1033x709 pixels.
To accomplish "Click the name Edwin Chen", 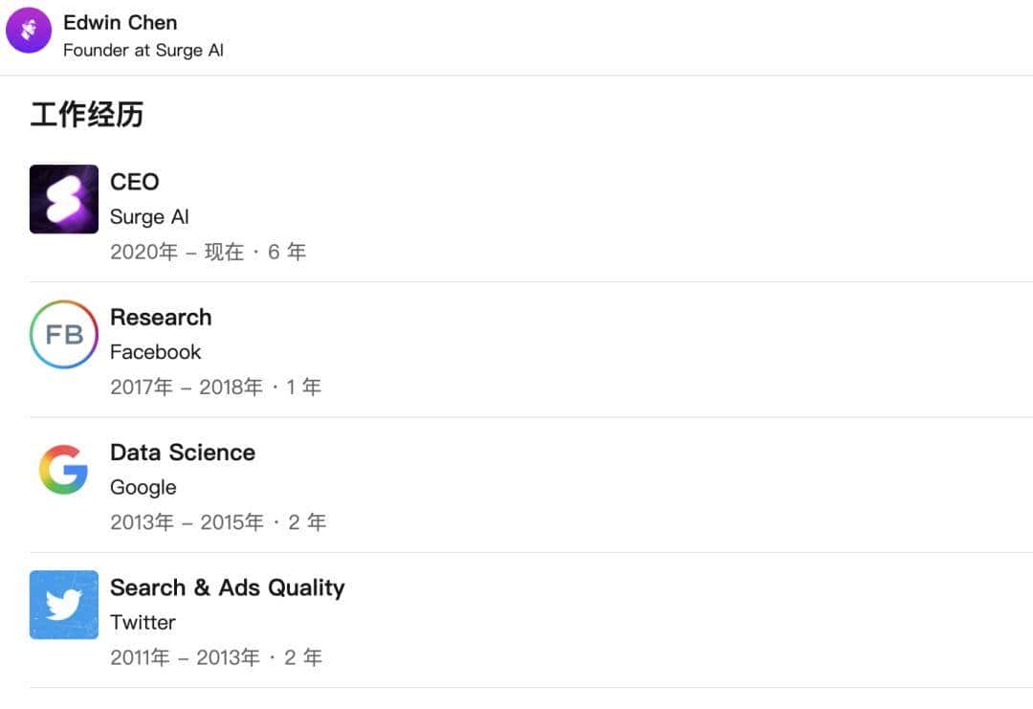I will point(120,22).
